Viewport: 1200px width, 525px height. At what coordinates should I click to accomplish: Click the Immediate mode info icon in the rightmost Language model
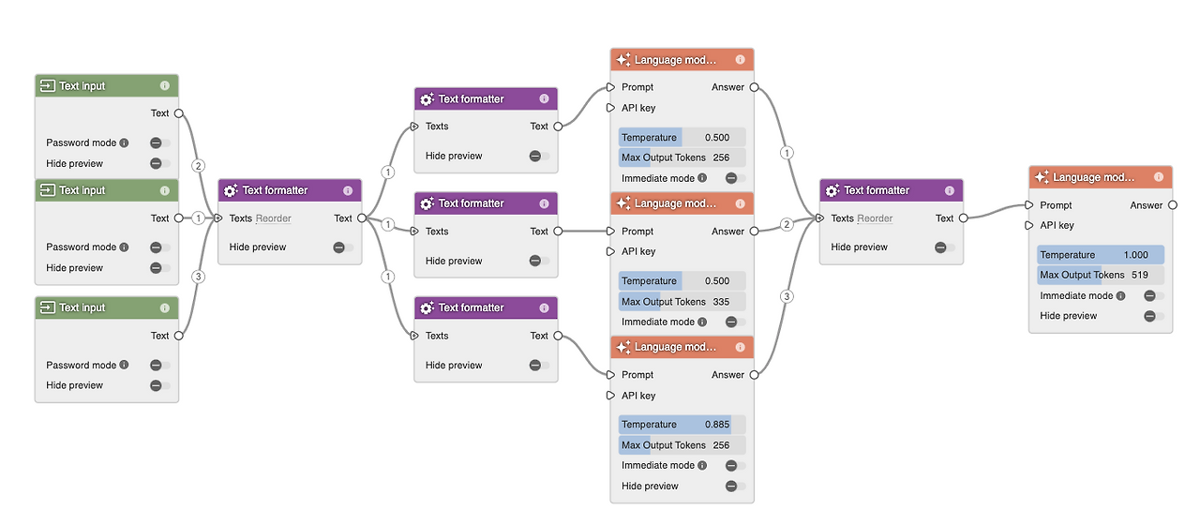click(1120, 296)
